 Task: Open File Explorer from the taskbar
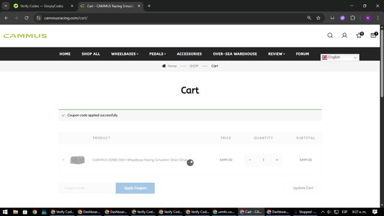16,212
